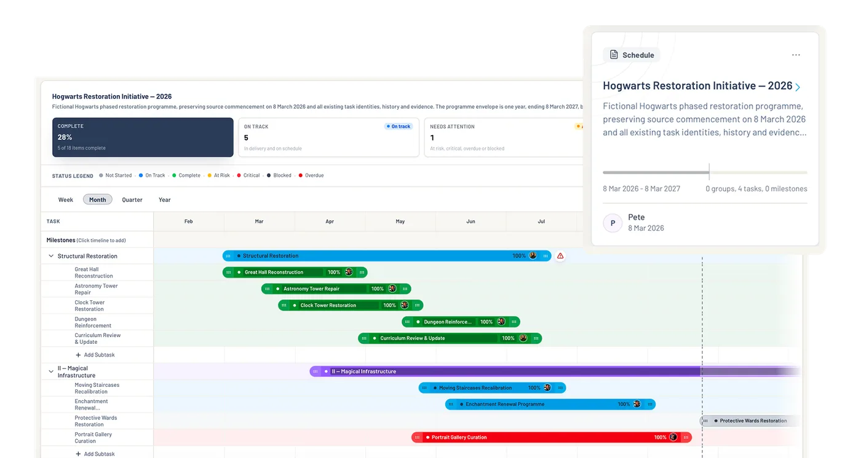Click the Jun month header on the timeline
The height and width of the screenshot is (458, 861).
point(470,222)
